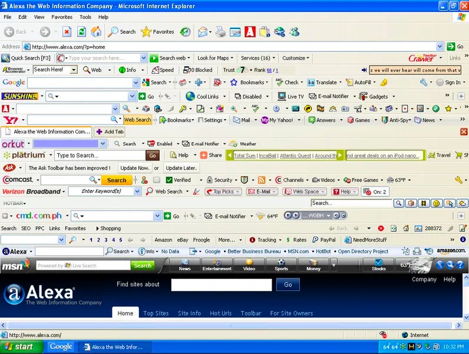The image size is (469, 354).
Task: Expand the Crawler search box dropdown
Action: click(144, 58)
